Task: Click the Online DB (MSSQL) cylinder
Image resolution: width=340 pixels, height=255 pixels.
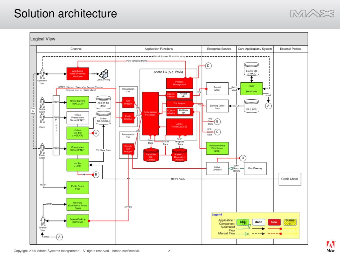Action: [x=104, y=118]
